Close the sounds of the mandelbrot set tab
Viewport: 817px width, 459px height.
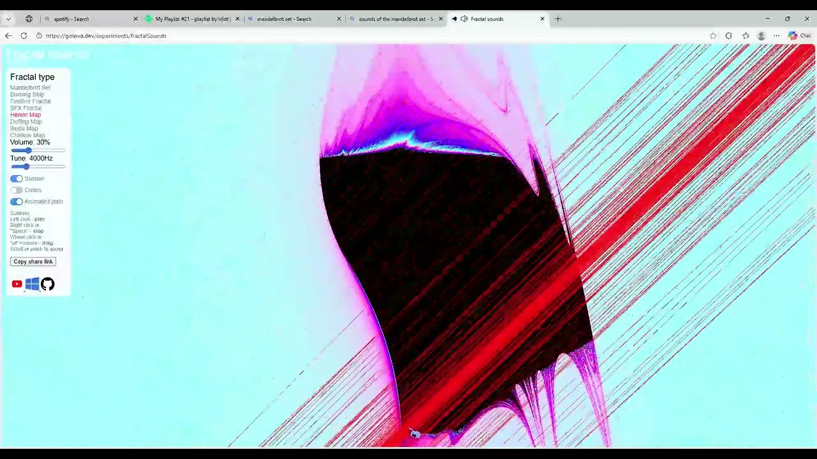pyautogui.click(x=440, y=19)
